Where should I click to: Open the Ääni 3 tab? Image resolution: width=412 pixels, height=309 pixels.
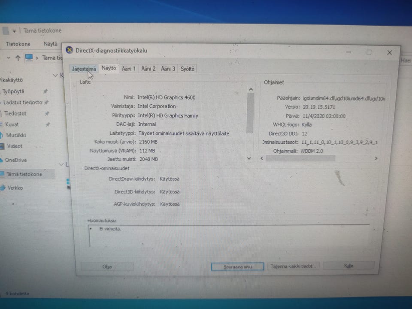click(x=168, y=69)
